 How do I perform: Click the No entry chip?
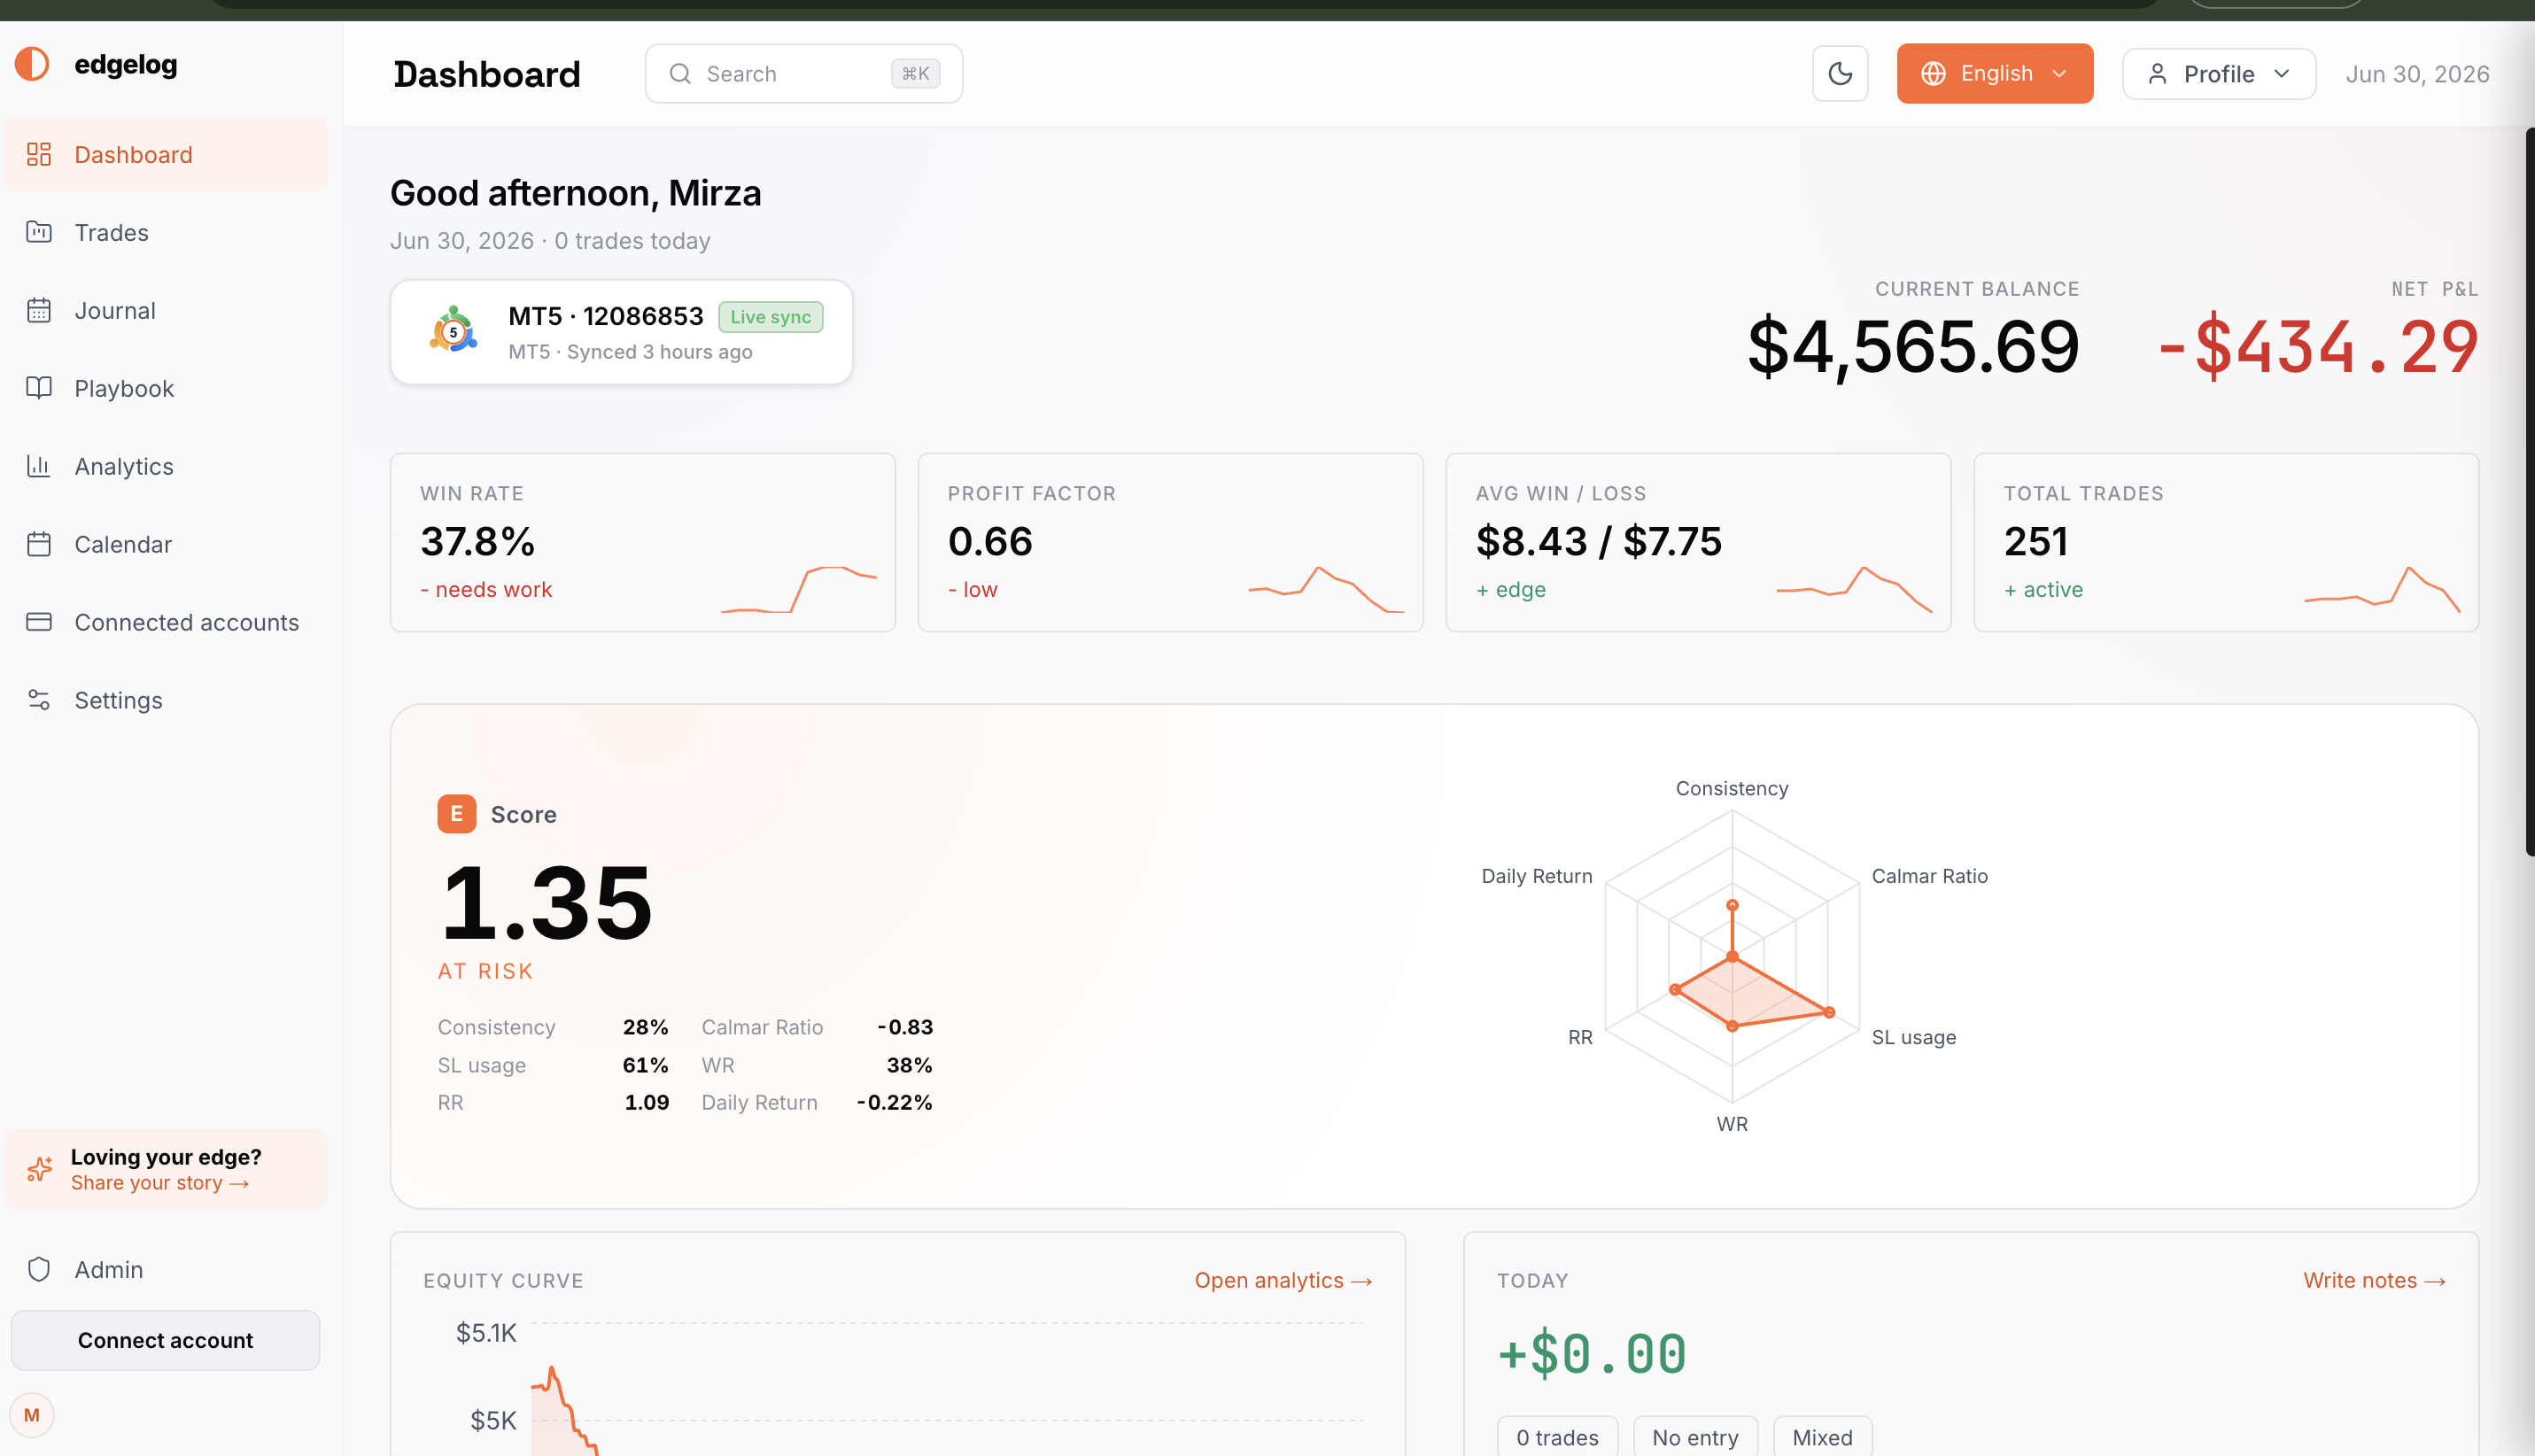coord(1695,1437)
